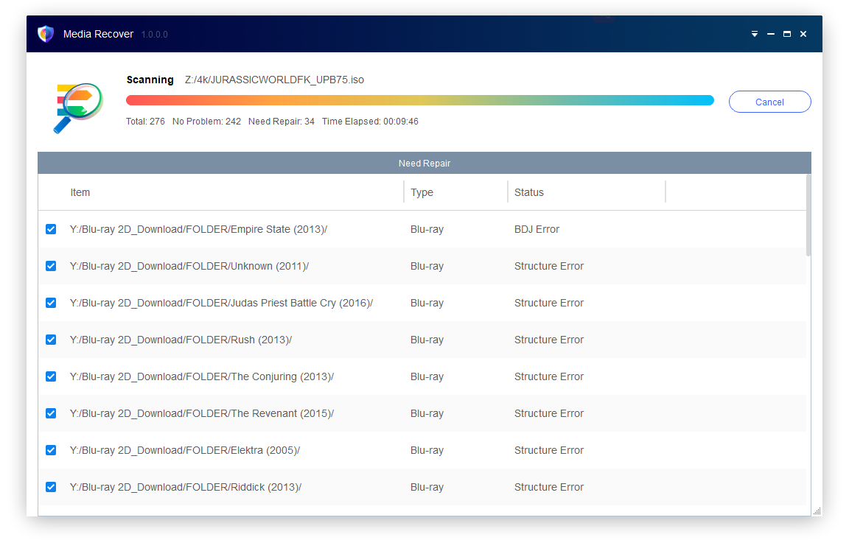Uncheck the Empire State (2013) checkbox
Image resolution: width=849 pixels, height=554 pixels.
pos(51,229)
